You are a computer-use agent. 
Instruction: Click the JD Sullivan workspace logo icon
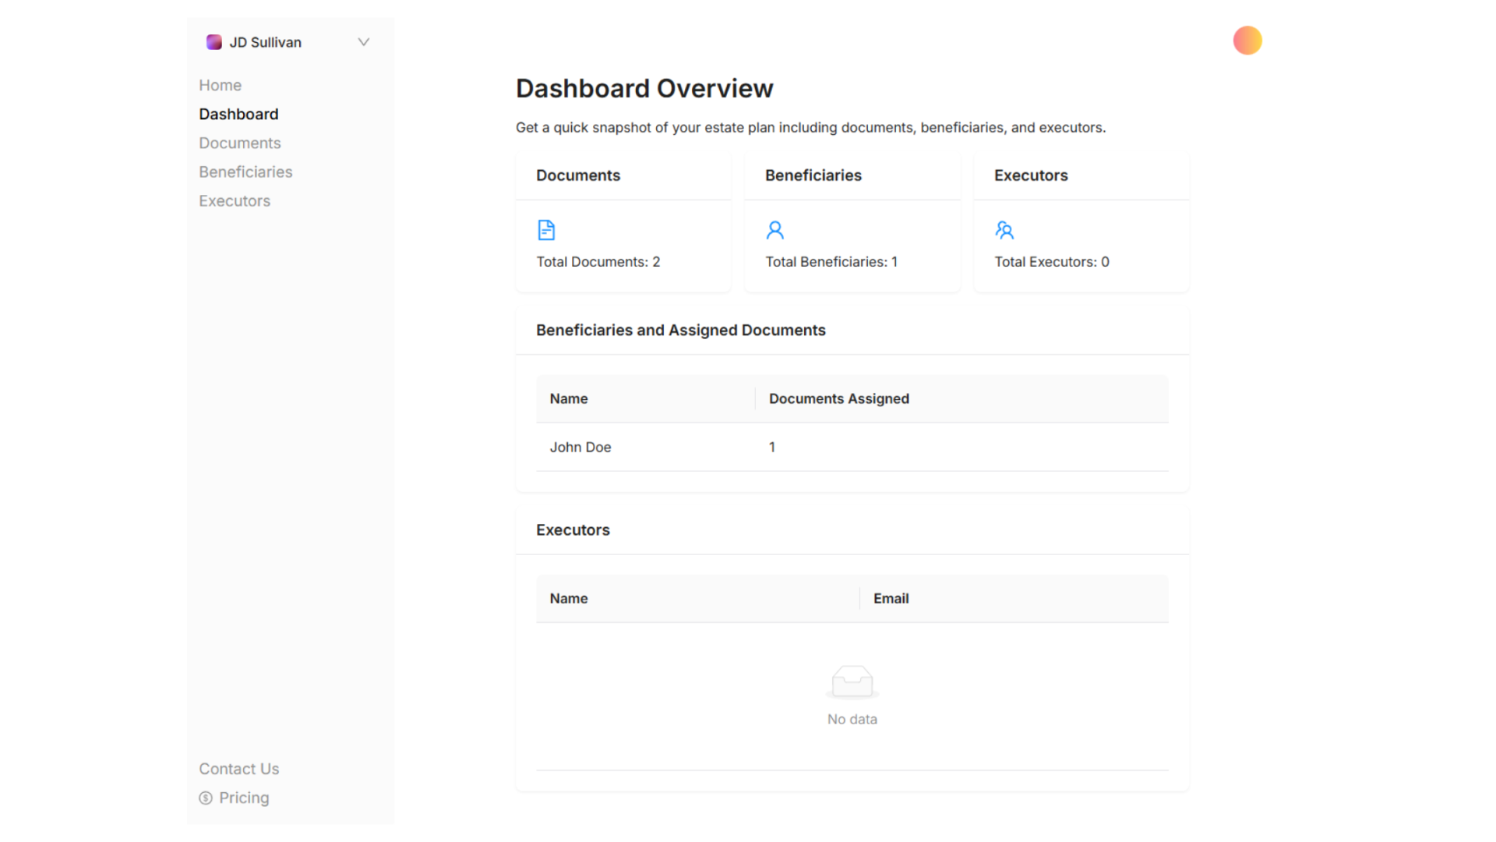213,42
